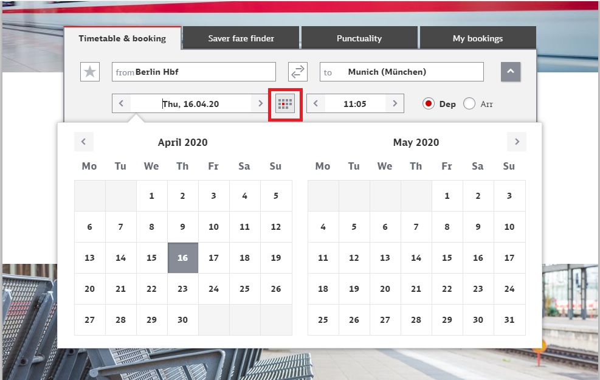Click the Berlin Hbf origin field

tap(193, 71)
